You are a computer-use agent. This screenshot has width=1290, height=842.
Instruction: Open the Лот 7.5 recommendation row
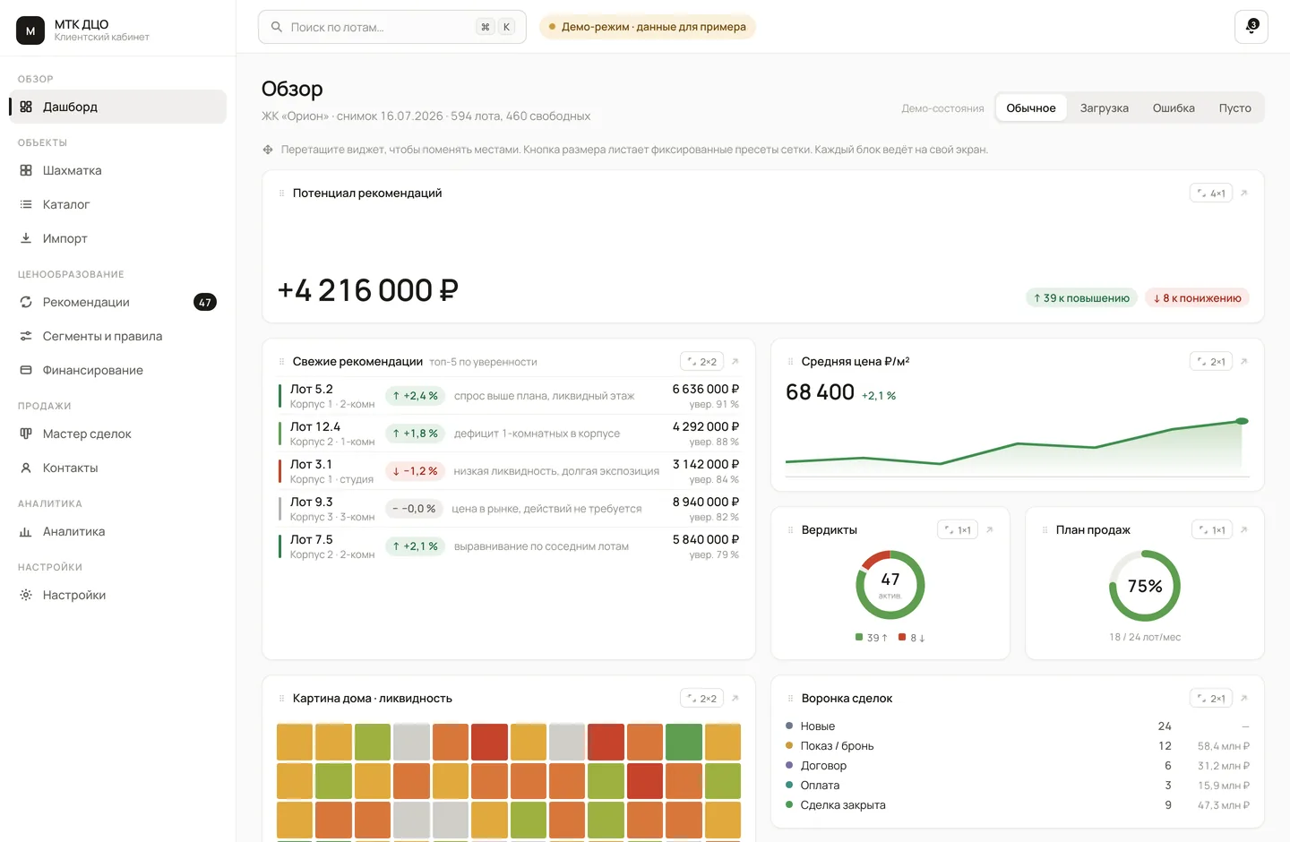pyautogui.click(x=509, y=546)
